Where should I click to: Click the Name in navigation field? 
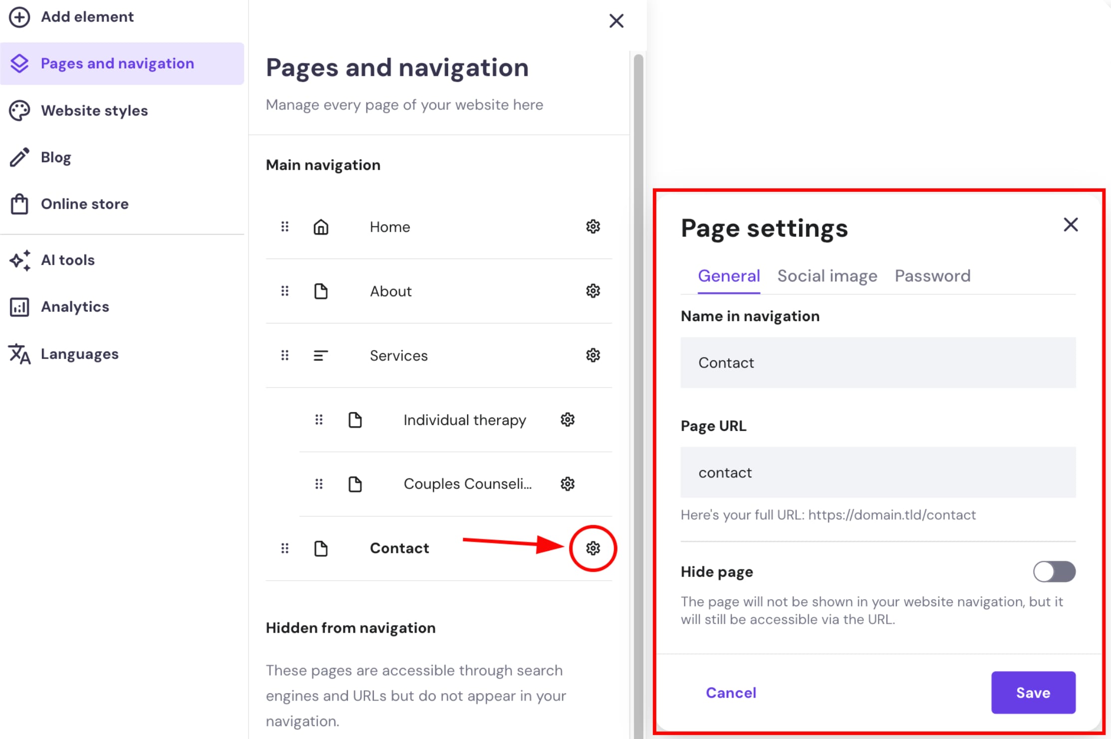(x=878, y=363)
